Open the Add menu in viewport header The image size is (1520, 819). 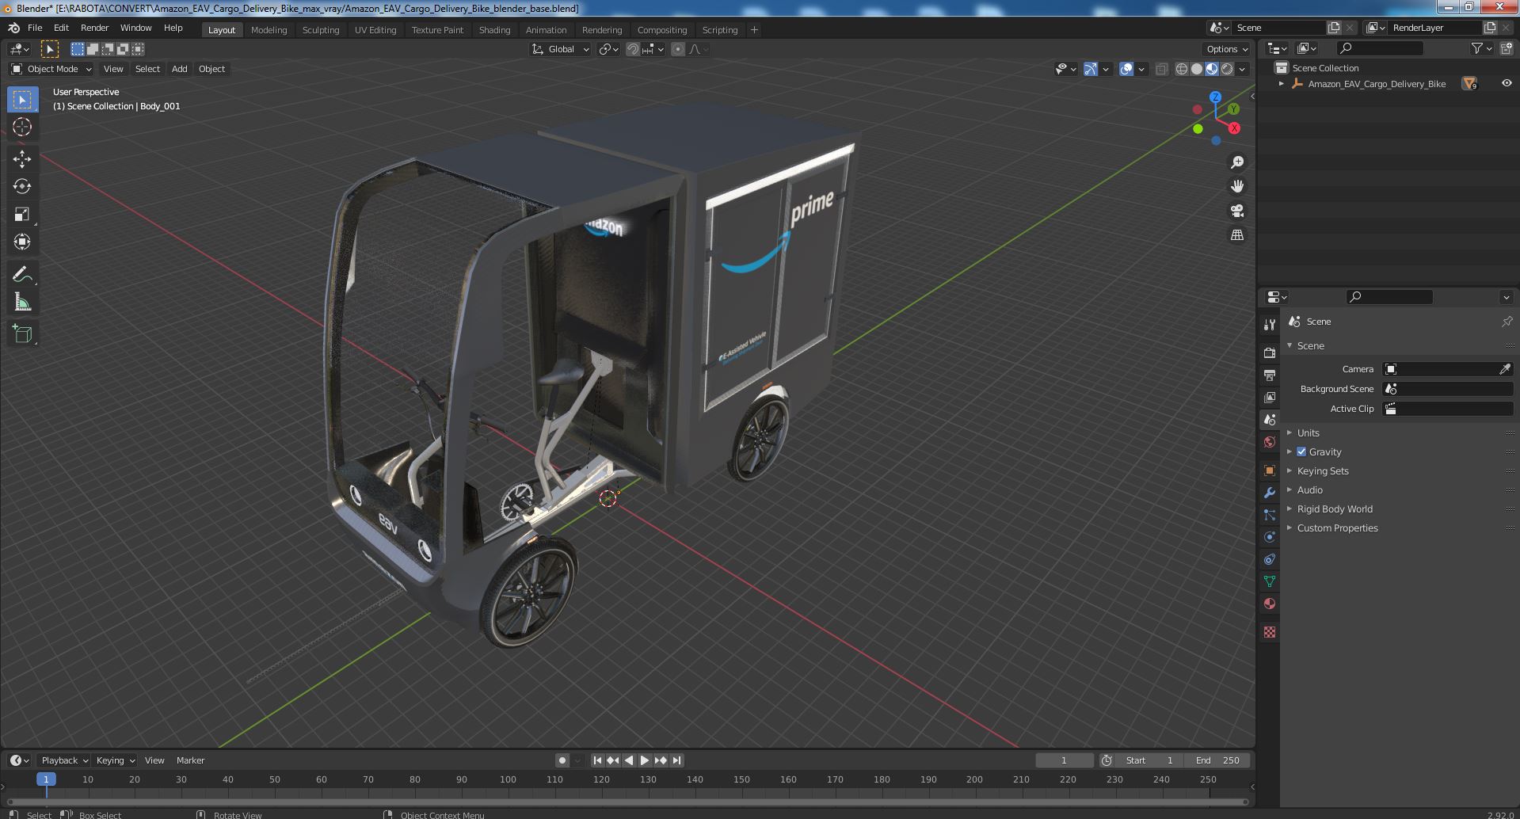(x=180, y=69)
